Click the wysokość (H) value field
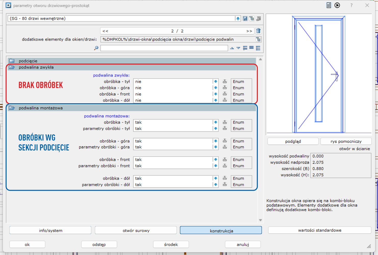 point(340,175)
